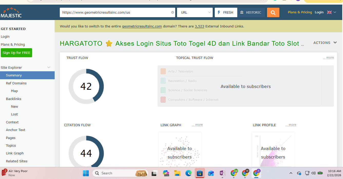
Task: Open Task View on the taskbar
Action: tap(154, 173)
